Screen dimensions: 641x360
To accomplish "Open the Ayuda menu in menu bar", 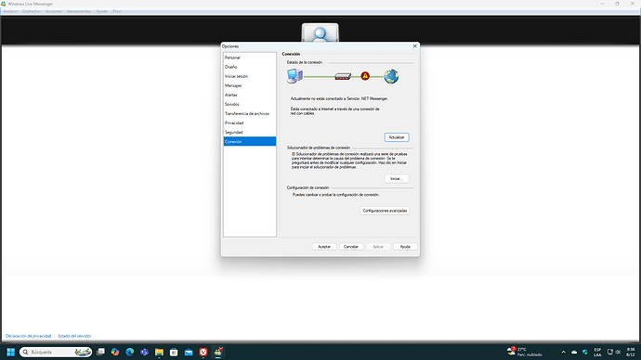I will coord(102,11).
